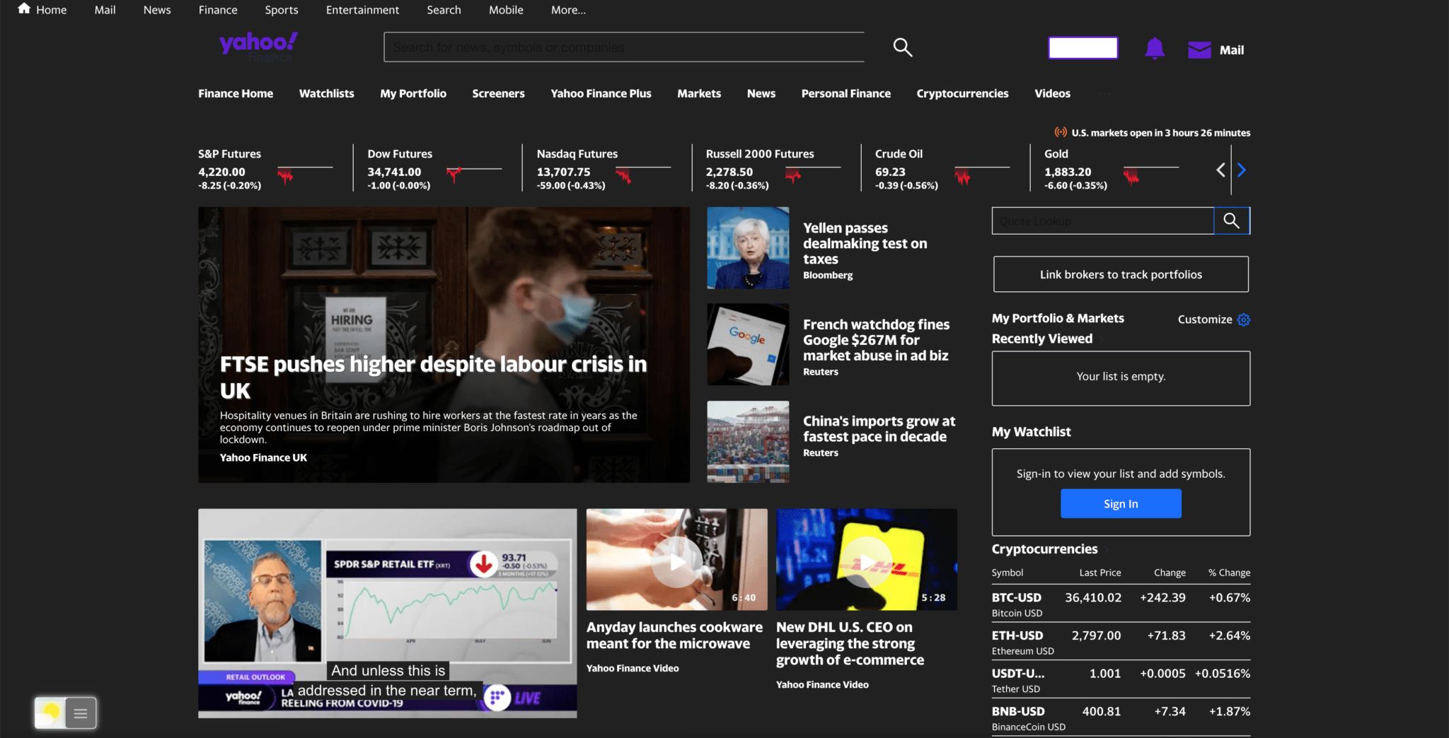Show previous market tickers with left arrow
Viewport: 1449px width, 738px height.
[1220, 170]
